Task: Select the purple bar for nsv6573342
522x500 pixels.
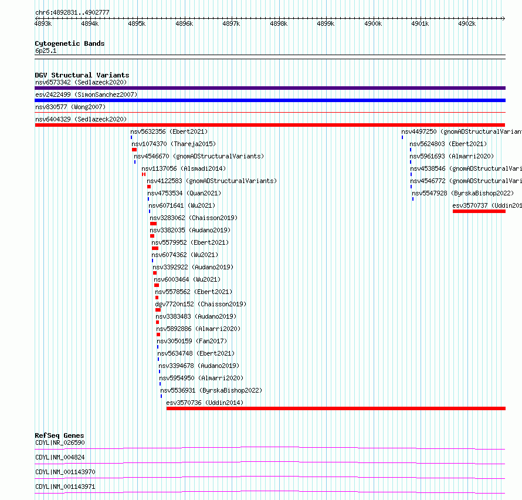Action: click(x=270, y=88)
